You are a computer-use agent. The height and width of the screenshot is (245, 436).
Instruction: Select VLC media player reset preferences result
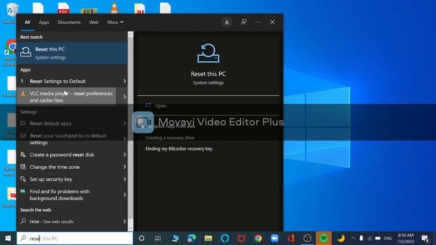tap(67, 97)
